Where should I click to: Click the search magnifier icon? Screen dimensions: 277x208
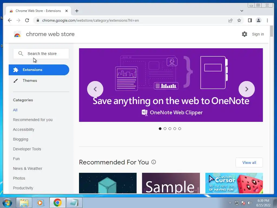(21, 53)
